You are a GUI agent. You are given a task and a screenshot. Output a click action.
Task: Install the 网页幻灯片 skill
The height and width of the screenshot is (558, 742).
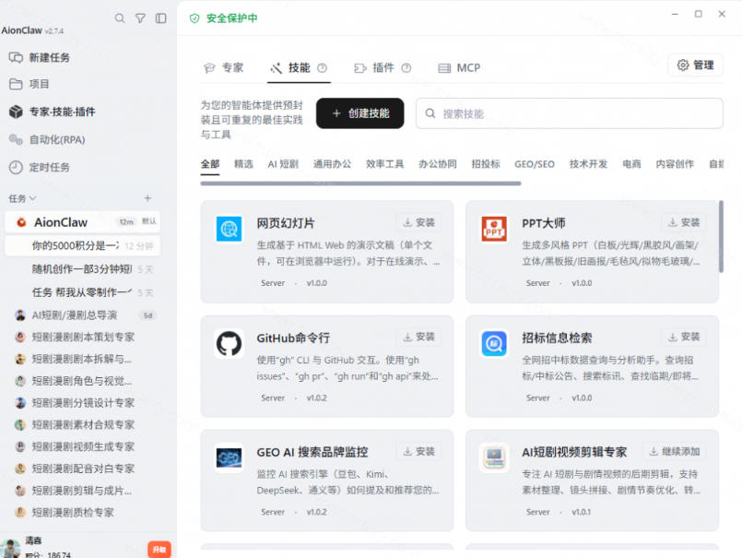tap(418, 222)
